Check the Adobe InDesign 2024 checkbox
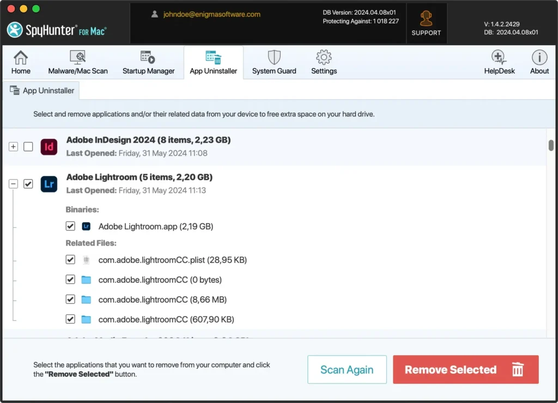Screen dimensions: 558x403 point(28,146)
